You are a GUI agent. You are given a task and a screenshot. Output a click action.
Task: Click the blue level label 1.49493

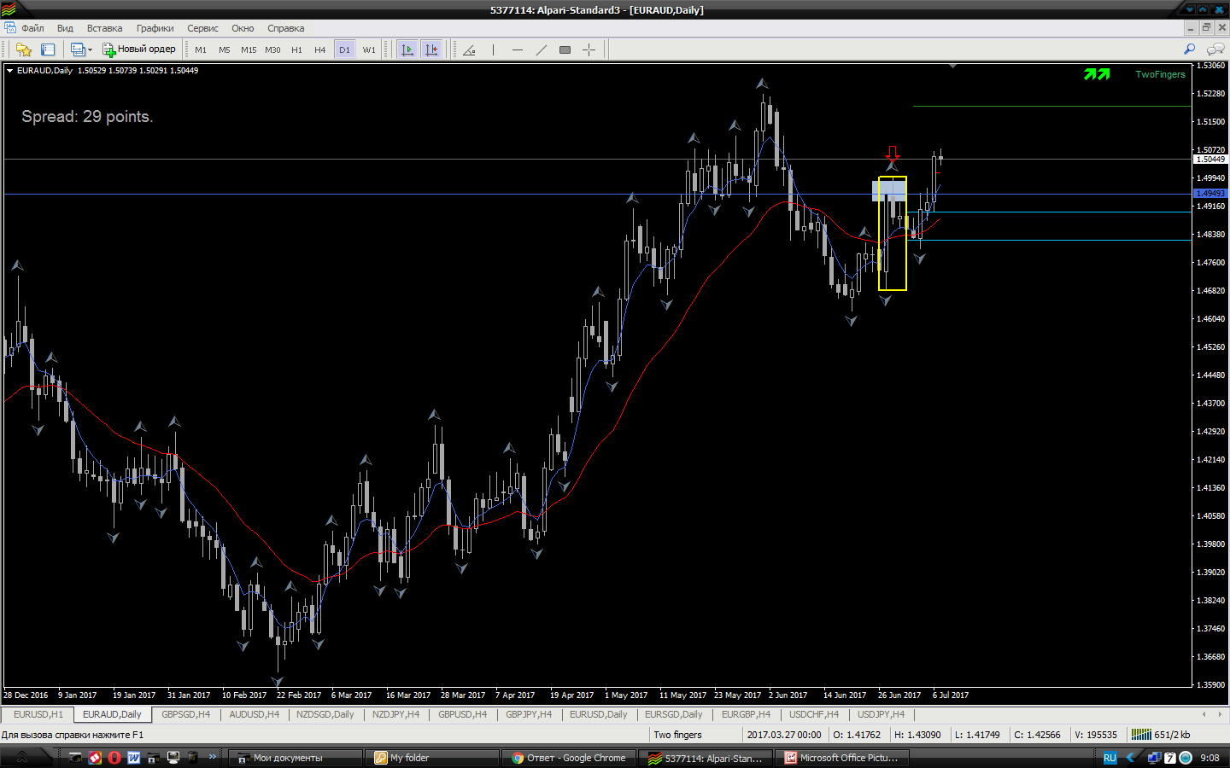pyautogui.click(x=1210, y=194)
